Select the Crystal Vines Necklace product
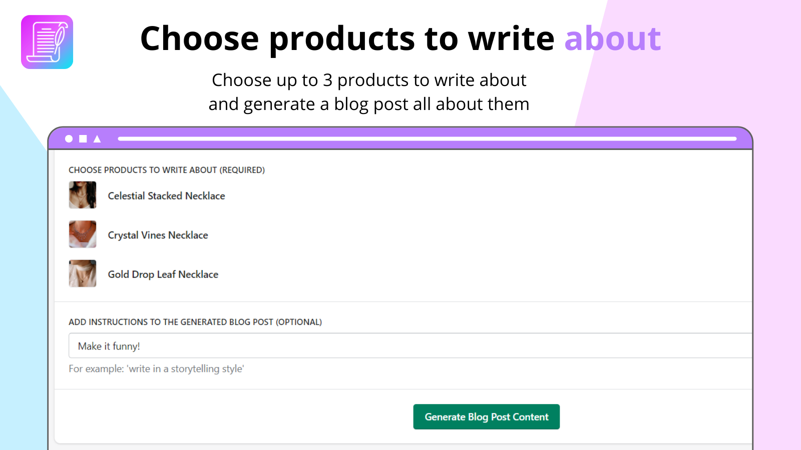 158,235
